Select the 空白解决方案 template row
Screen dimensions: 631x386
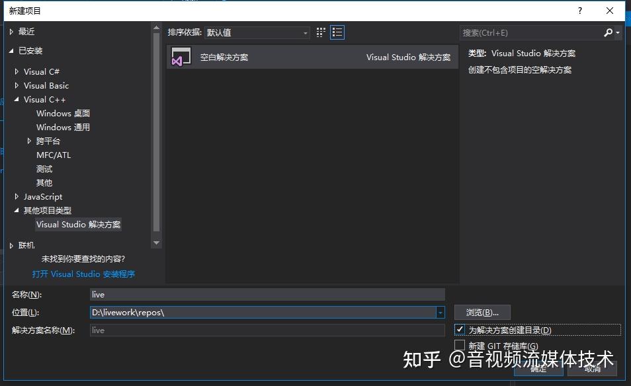click(x=312, y=57)
